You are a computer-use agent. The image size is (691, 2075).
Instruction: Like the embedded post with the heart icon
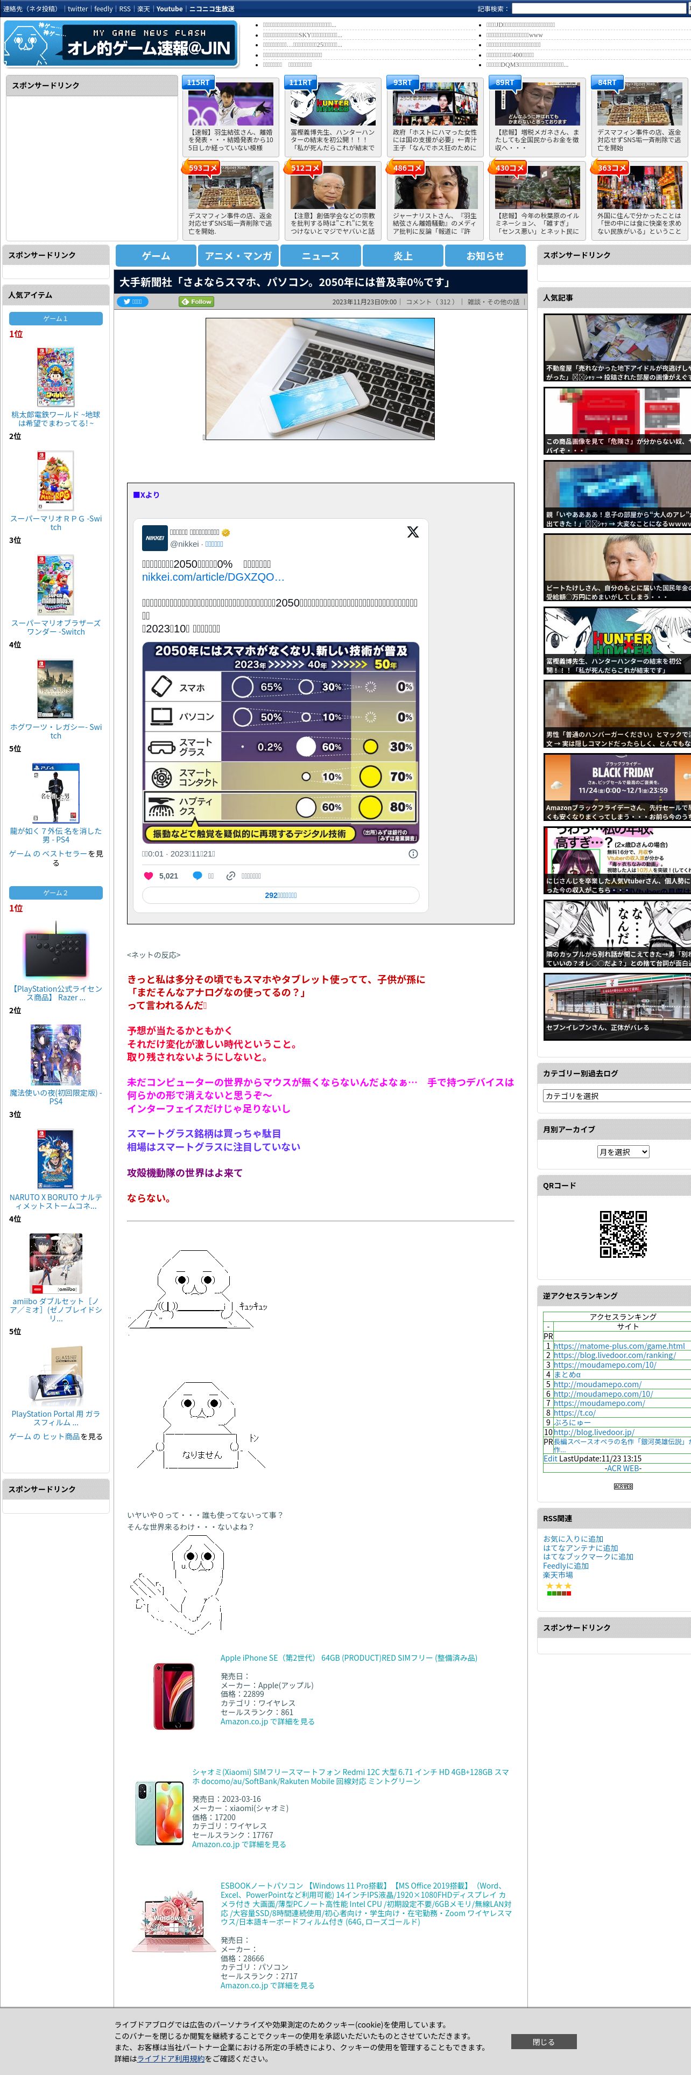(x=148, y=875)
